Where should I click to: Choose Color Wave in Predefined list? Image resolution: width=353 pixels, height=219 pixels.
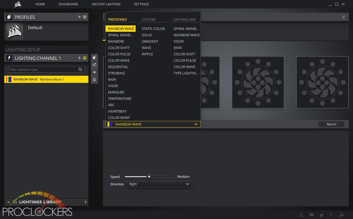(x=119, y=60)
